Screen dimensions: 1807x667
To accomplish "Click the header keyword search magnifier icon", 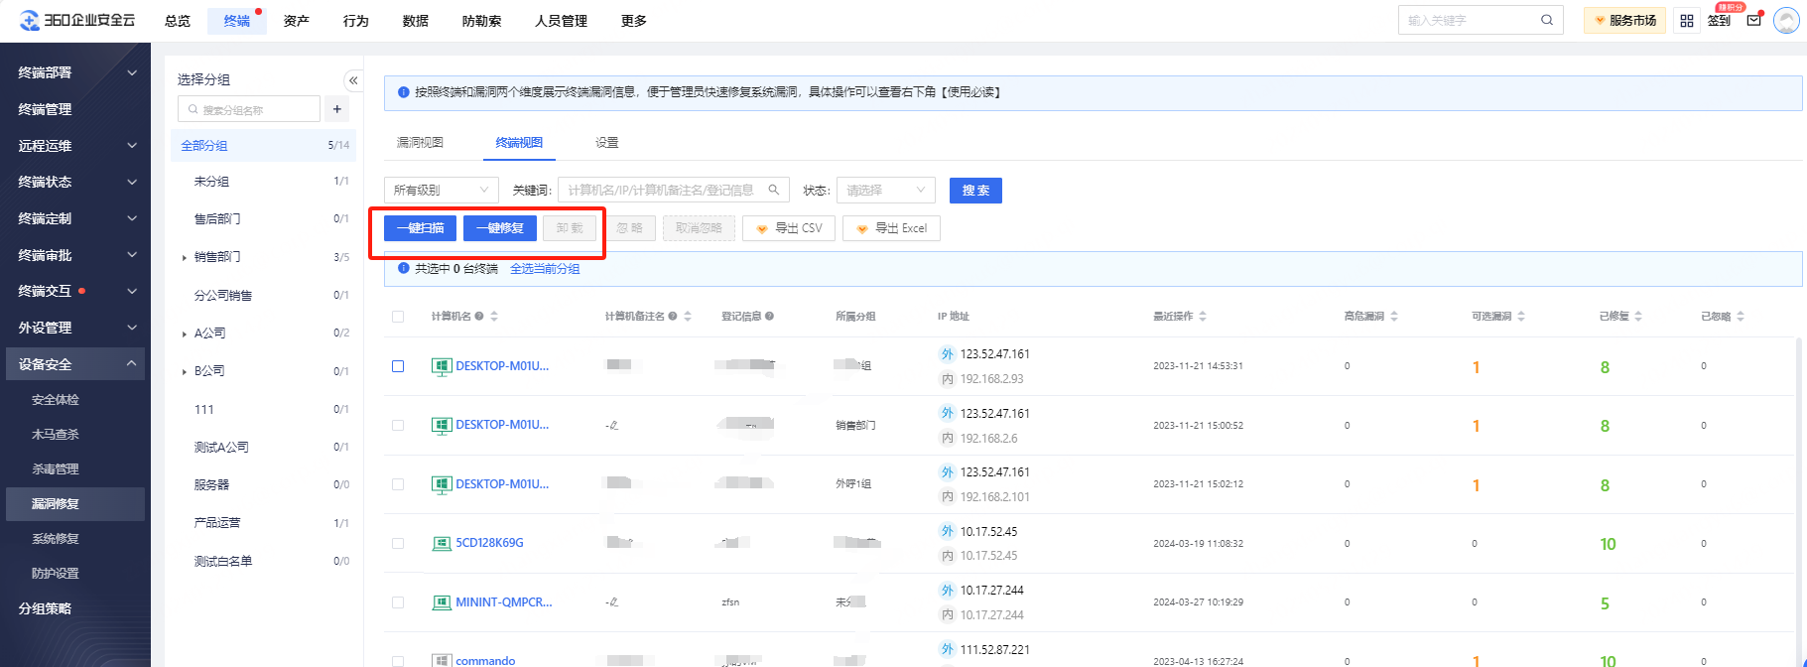I will (1546, 21).
